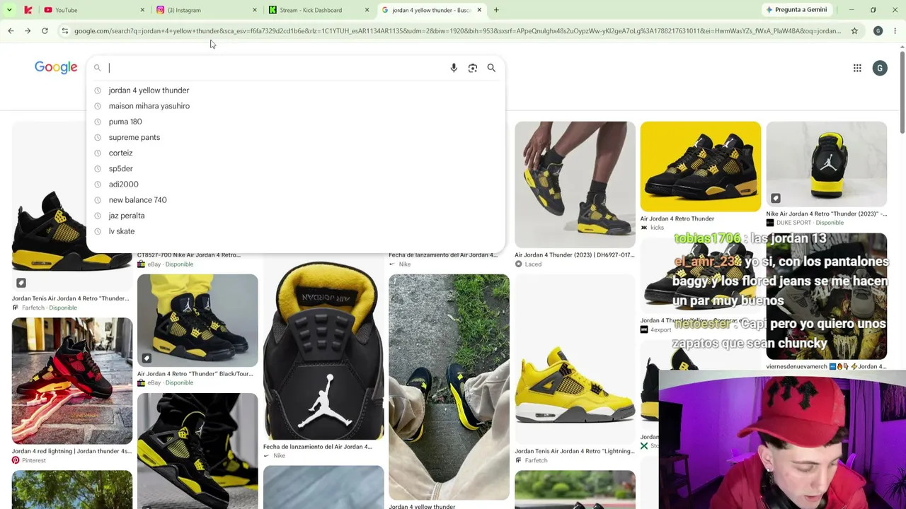The width and height of the screenshot is (906, 509).
Task: Open 'Nike Air Jordan 4 Retro "Thunder (2023)"' link
Action: [x=826, y=213]
